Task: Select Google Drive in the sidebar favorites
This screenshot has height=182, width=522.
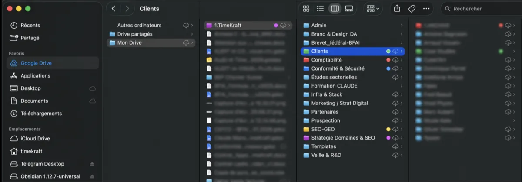Action: 53,63
